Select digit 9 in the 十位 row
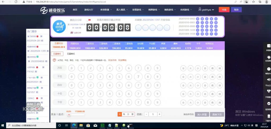Screen dimensions: 271x129 (x=157, y=94)
